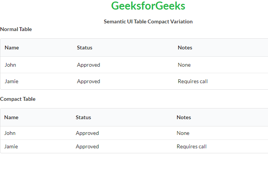Viewport: 268px width, 174px height.
Task: Click Requires call in the Compact Table
Action: 191,146
